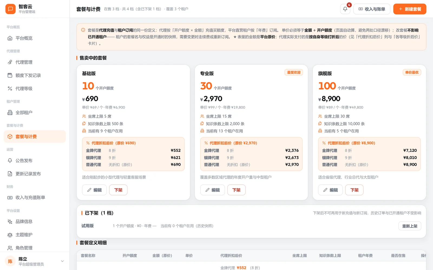The width and height of the screenshot is (433, 270).
Task: Click the 全部租户 building icon
Action: (10, 113)
